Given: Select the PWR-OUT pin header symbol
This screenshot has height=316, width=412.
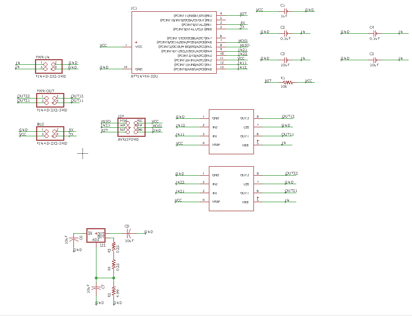Looking at the screenshot, I should click(x=50, y=100).
